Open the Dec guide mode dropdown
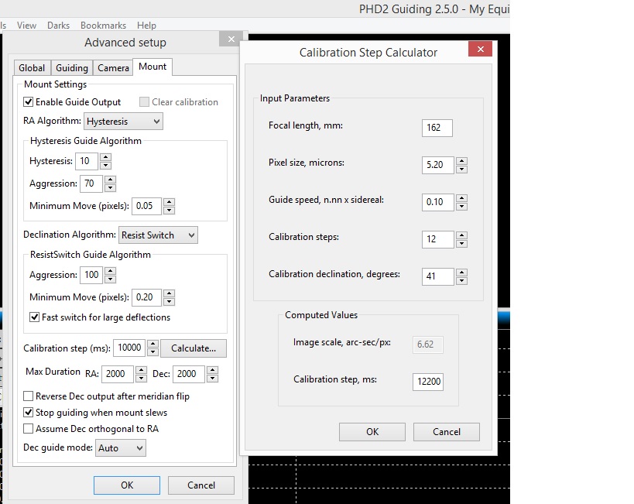Screen dimensions: 634x504 [121, 447]
